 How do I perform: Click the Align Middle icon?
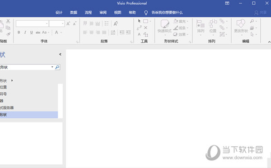91,23
